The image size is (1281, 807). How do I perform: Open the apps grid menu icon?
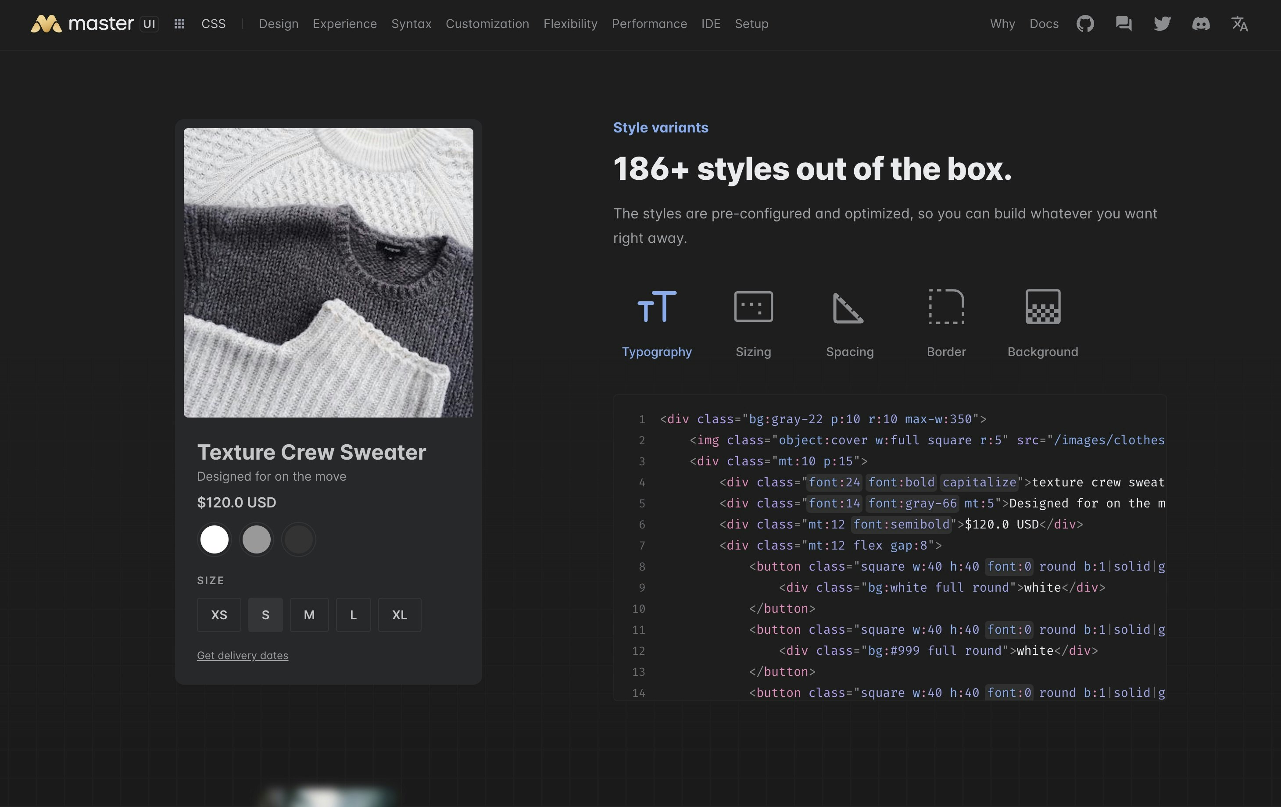[x=179, y=24]
